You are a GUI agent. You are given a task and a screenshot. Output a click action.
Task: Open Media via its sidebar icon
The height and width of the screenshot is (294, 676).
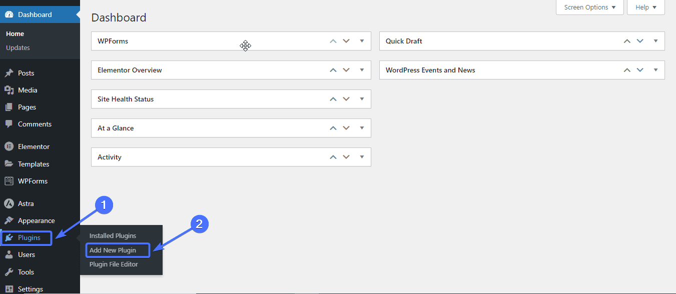[x=9, y=90]
